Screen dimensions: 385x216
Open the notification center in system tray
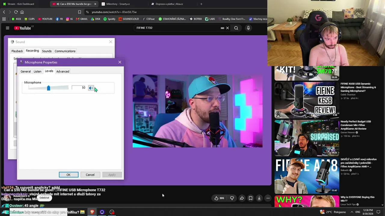click(x=378, y=212)
